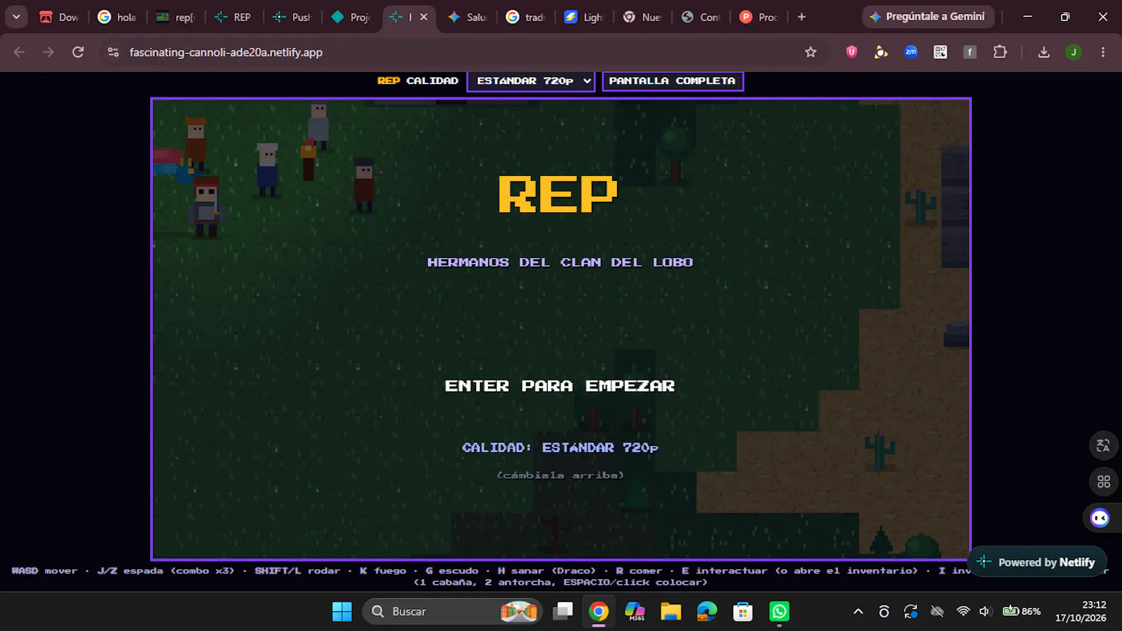
Task: Click the Powered by Netlify badge
Action: pyautogui.click(x=1037, y=562)
